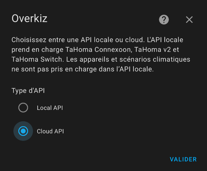Click the sentence about TaHoma Switch
This screenshot has height=171, width=207.
tap(38, 59)
